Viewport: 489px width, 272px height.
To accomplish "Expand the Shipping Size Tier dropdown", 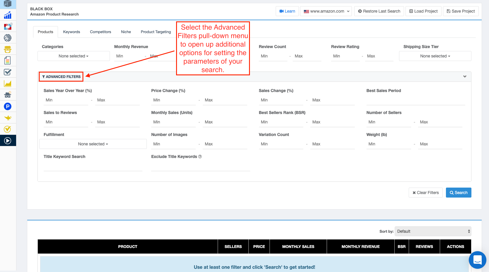I will [435, 56].
